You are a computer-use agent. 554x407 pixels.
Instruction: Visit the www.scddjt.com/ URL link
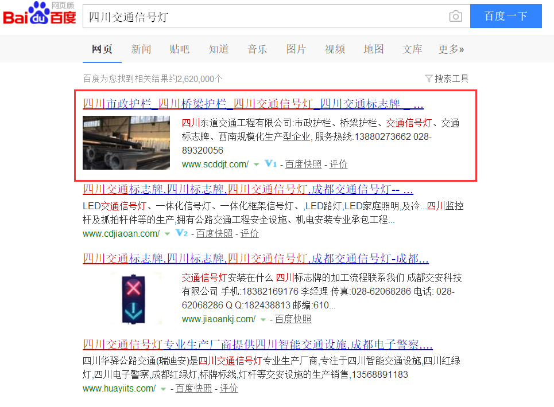pyautogui.click(x=215, y=164)
